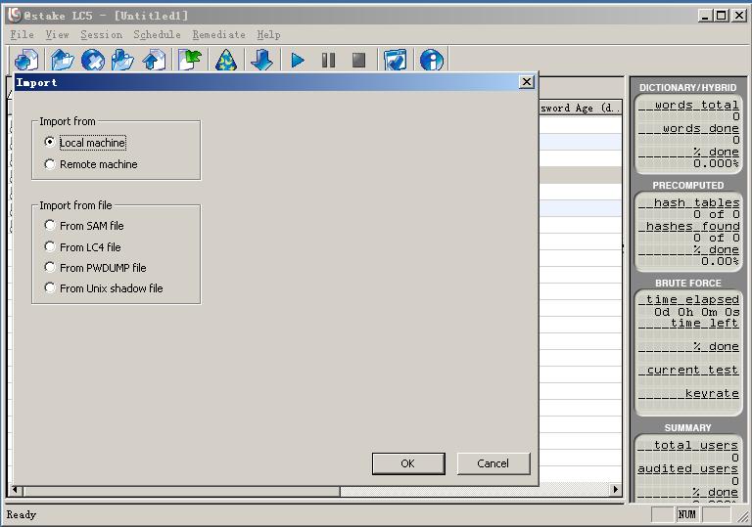The height and width of the screenshot is (527, 752).
Task: Click the Open Session folder icon
Action: tap(63, 61)
